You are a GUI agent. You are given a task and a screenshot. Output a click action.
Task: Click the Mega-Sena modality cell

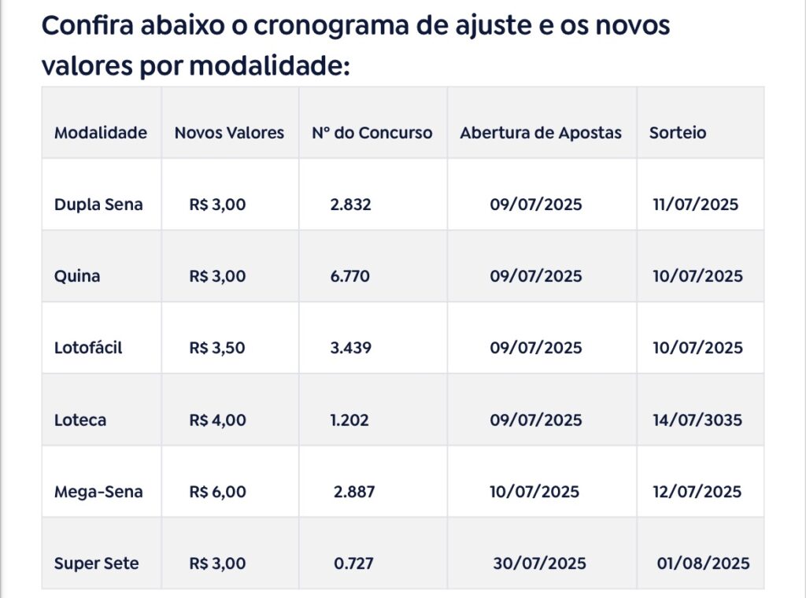click(98, 492)
